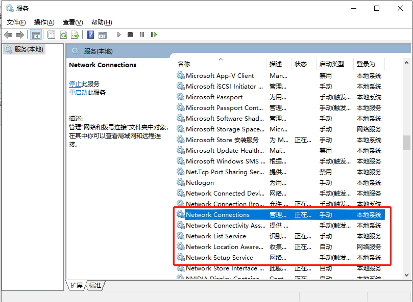Click the gear icon in 服务(本地) header
This screenshot has height=302, width=413.
[x=76, y=51]
